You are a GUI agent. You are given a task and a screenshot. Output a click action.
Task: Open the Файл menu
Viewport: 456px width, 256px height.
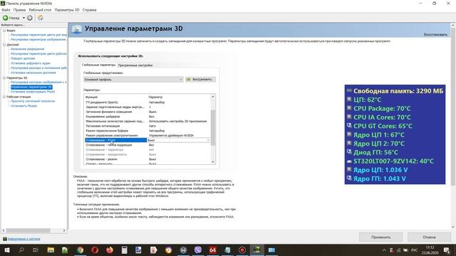point(6,10)
